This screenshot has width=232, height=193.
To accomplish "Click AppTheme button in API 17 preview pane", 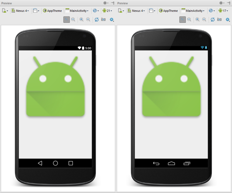I will (x=168, y=11).
